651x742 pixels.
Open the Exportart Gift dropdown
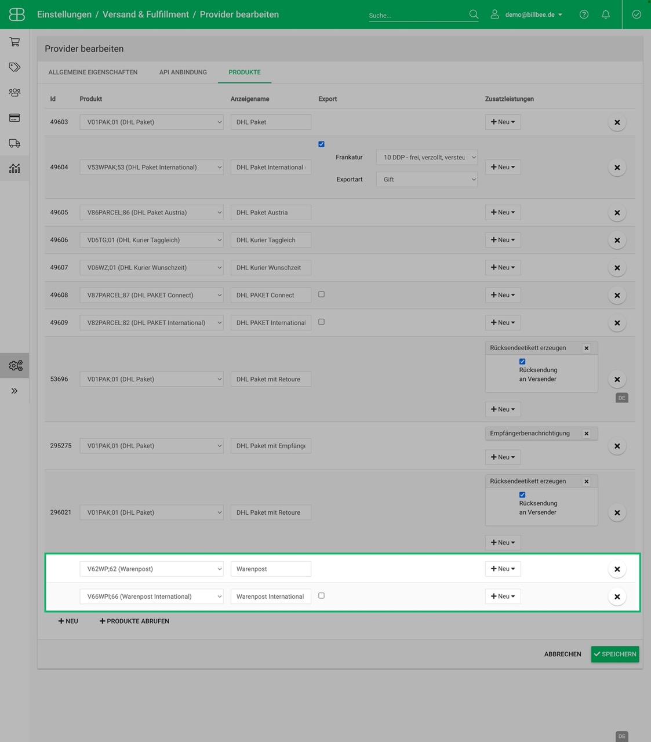click(427, 180)
